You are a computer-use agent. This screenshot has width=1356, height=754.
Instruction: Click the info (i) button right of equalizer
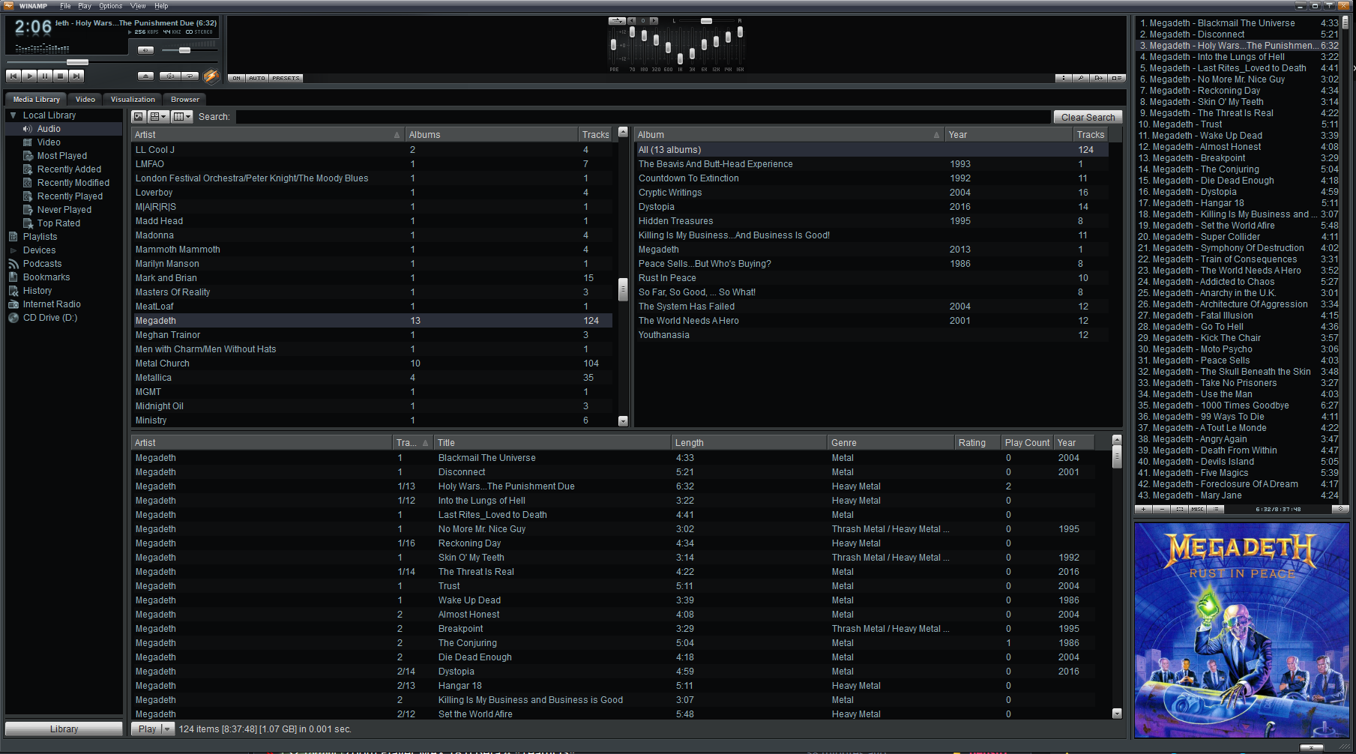(x=1064, y=78)
